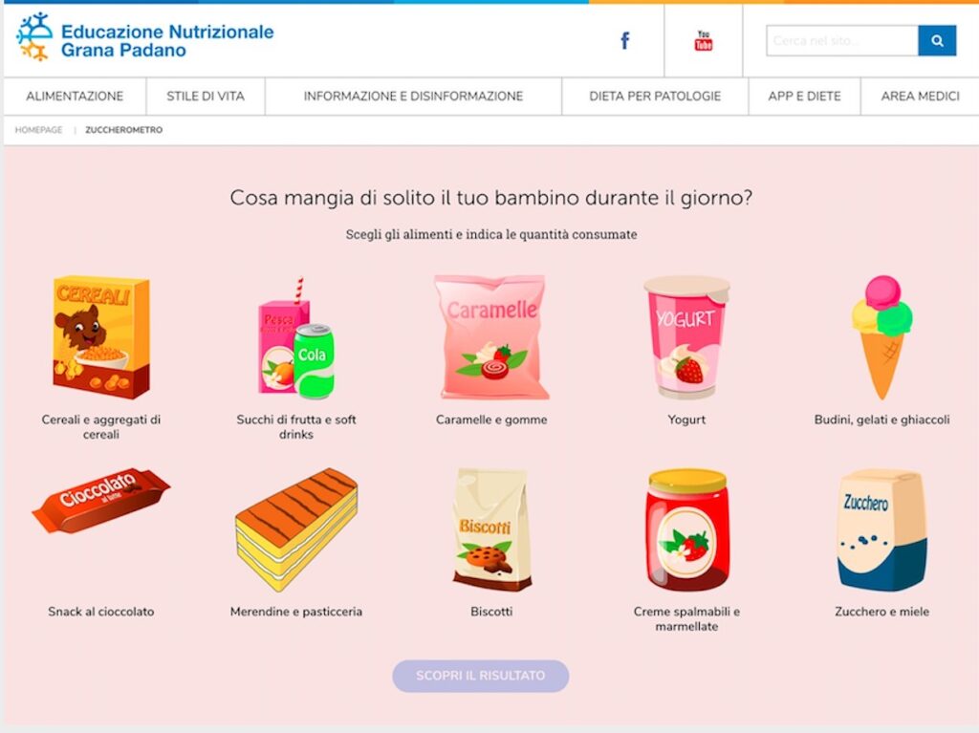Go back via Homepage breadcrumb link
This screenshot has width=979, height=733.
tap(38, 130)
